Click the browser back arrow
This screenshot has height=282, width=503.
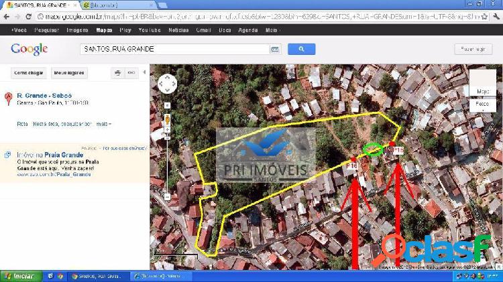click(7, 17)
